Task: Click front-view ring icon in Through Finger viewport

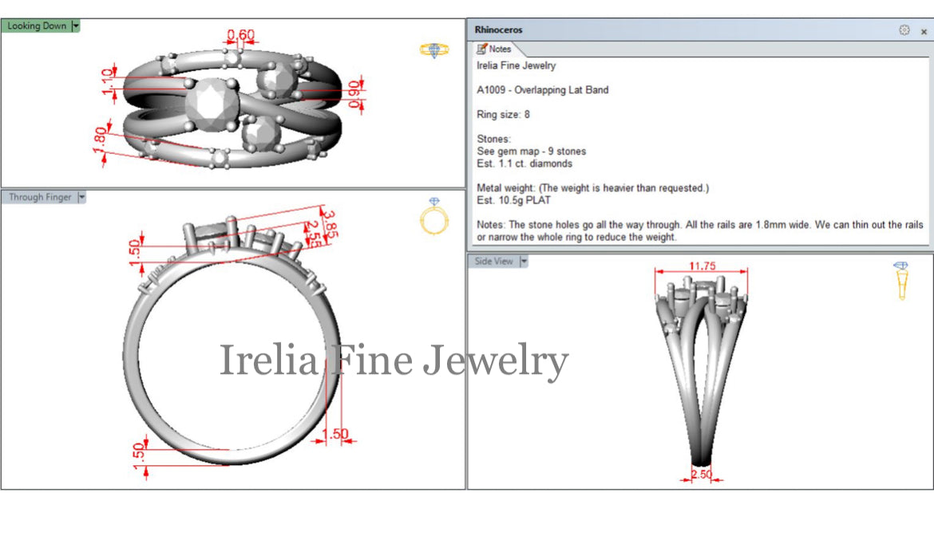Action: point(434,215)
